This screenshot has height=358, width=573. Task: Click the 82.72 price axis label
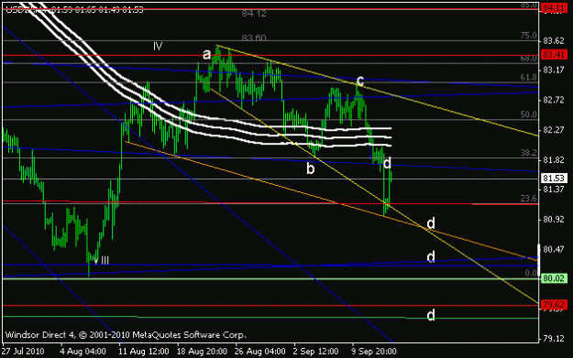(x=553, y=100)
